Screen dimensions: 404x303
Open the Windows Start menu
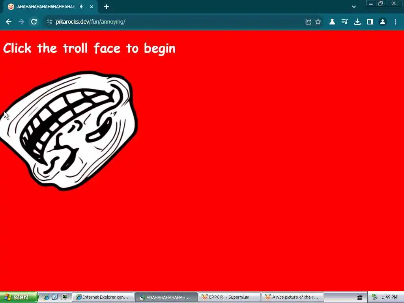coord(19,297)
